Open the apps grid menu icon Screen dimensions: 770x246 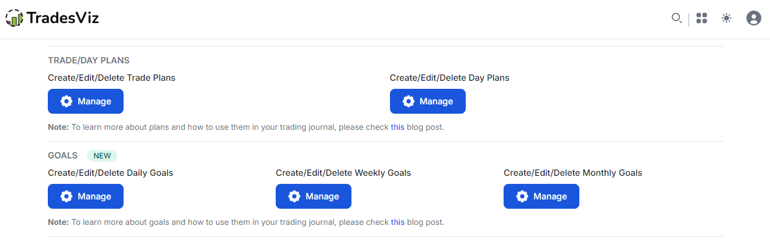[702, 19]
